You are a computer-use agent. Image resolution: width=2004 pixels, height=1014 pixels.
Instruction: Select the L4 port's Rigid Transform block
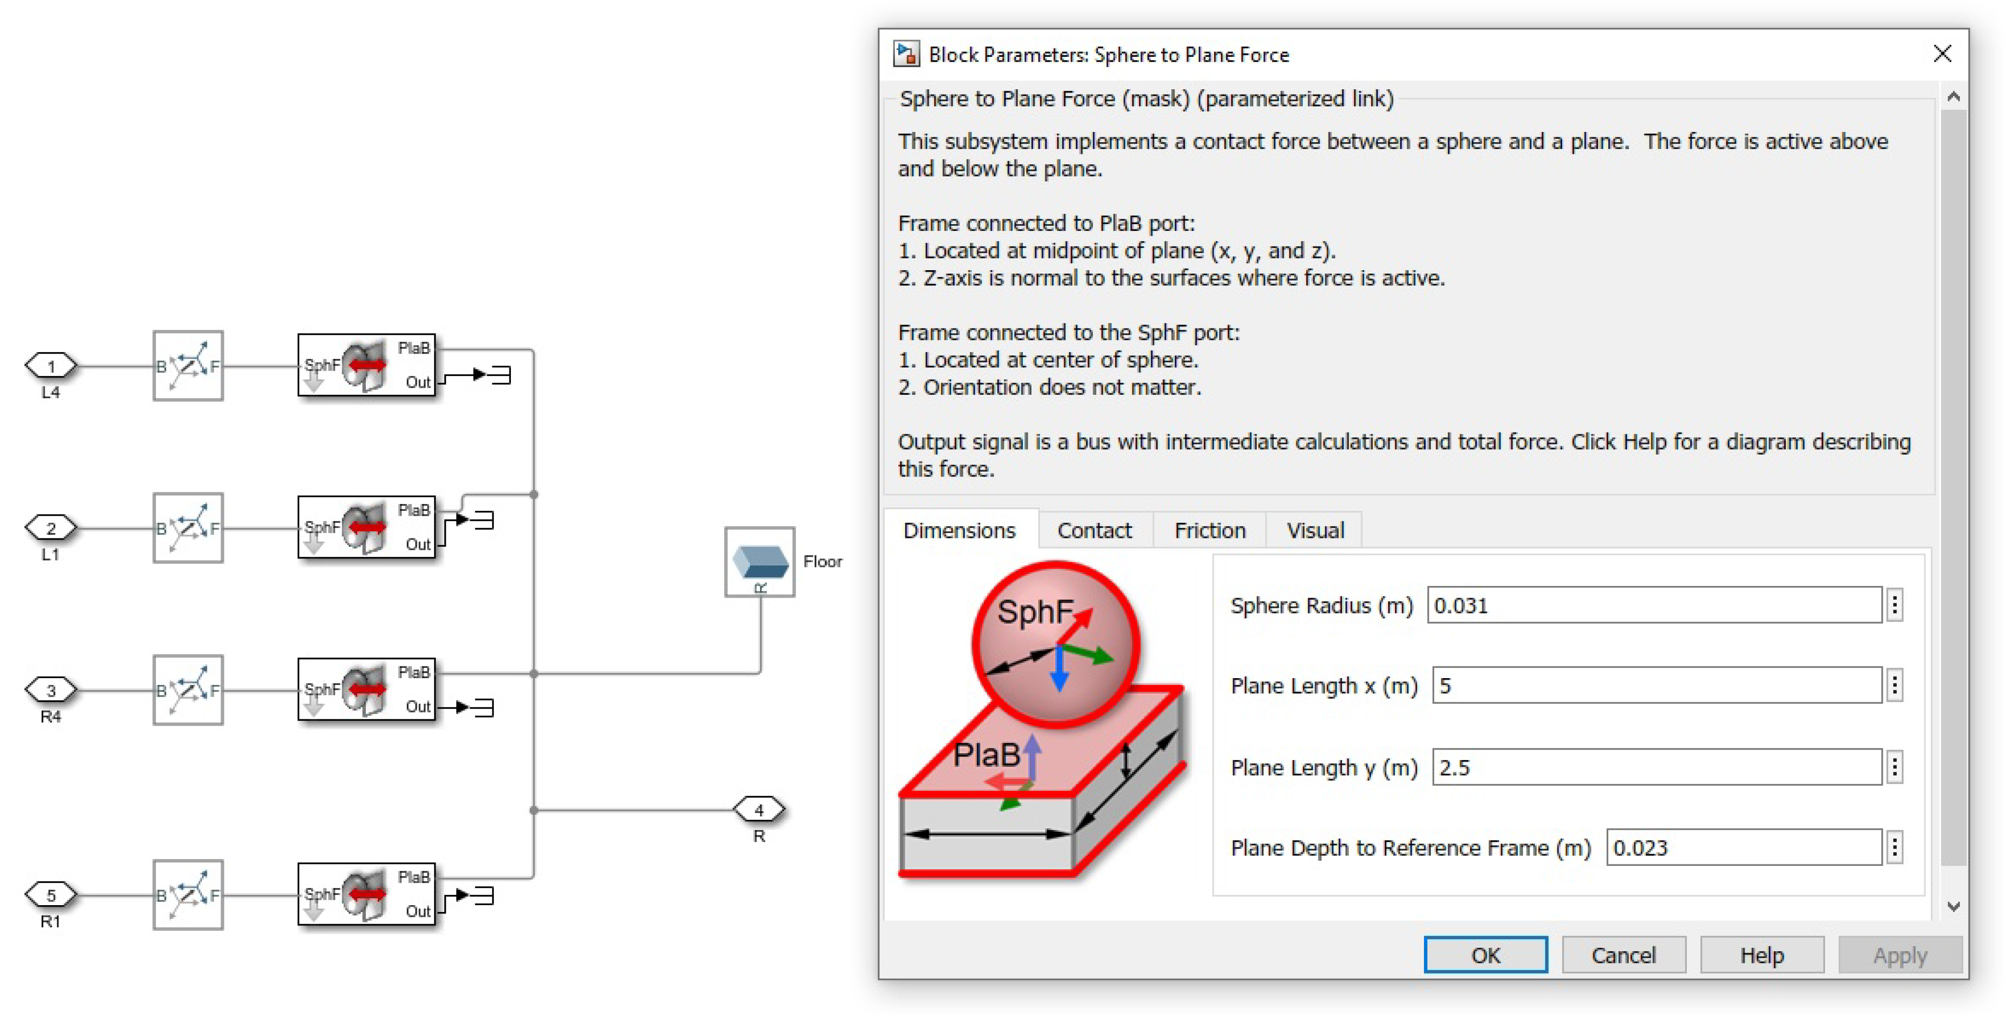click(x=187, y=366)
